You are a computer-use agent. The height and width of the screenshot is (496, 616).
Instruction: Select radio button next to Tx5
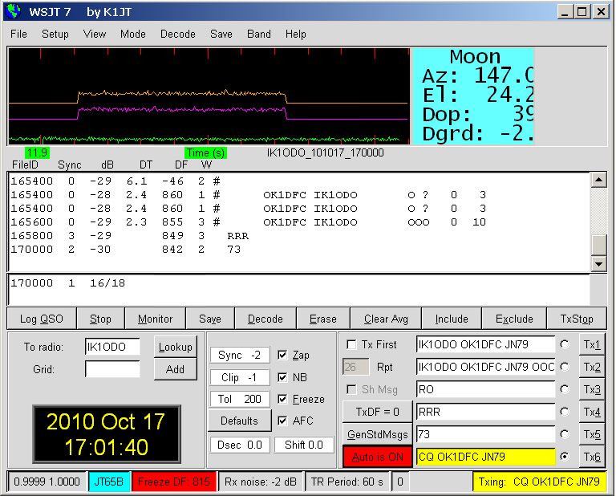click(x=565, y=434)
